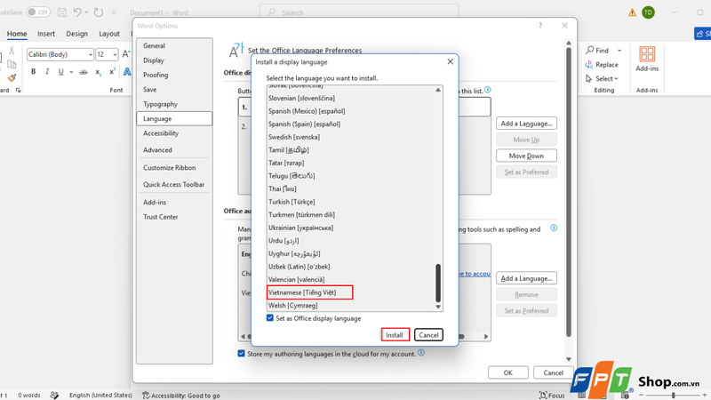711x400 pixels.
Task: Open the Layout ribbon tab
Action: (x=109, y=34)
